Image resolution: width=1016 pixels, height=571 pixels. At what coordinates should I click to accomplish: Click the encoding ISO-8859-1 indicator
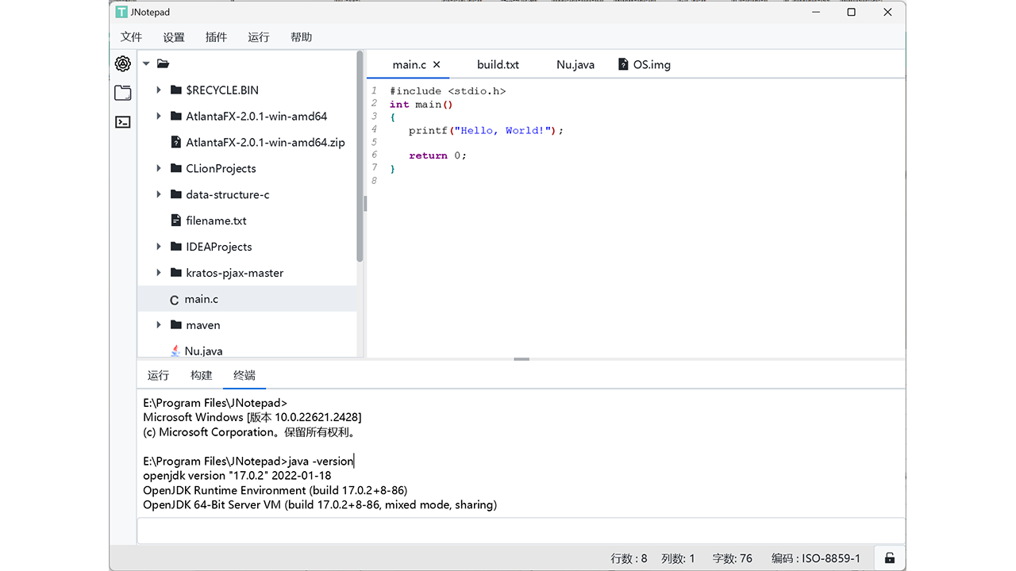pos(816,558)
